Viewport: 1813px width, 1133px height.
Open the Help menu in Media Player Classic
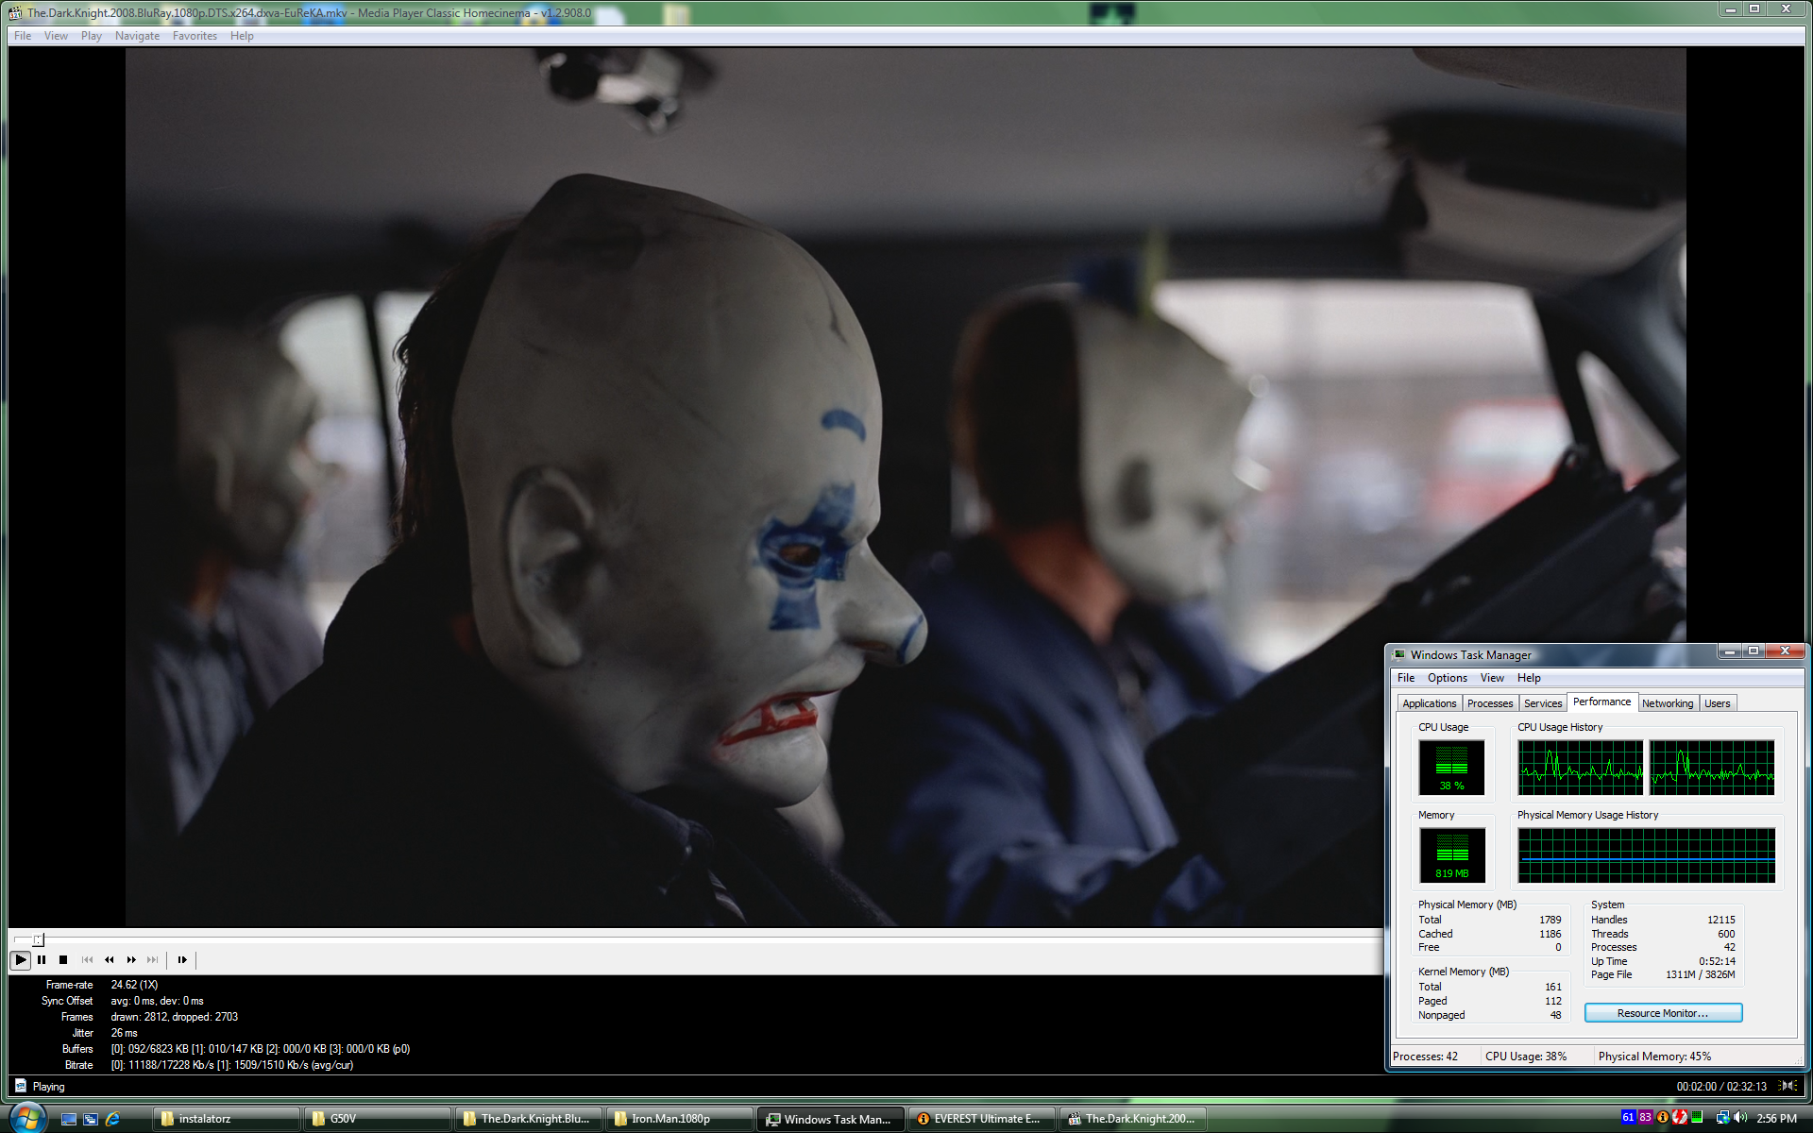coord(242,36)
